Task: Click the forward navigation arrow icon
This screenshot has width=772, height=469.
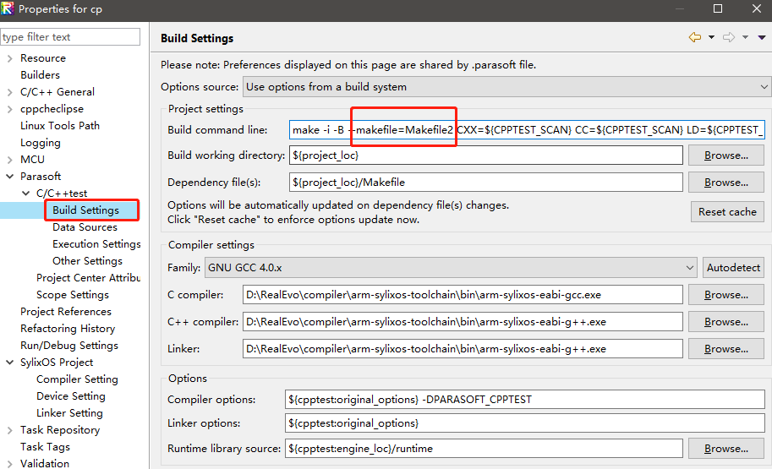Action: (729, 37)
